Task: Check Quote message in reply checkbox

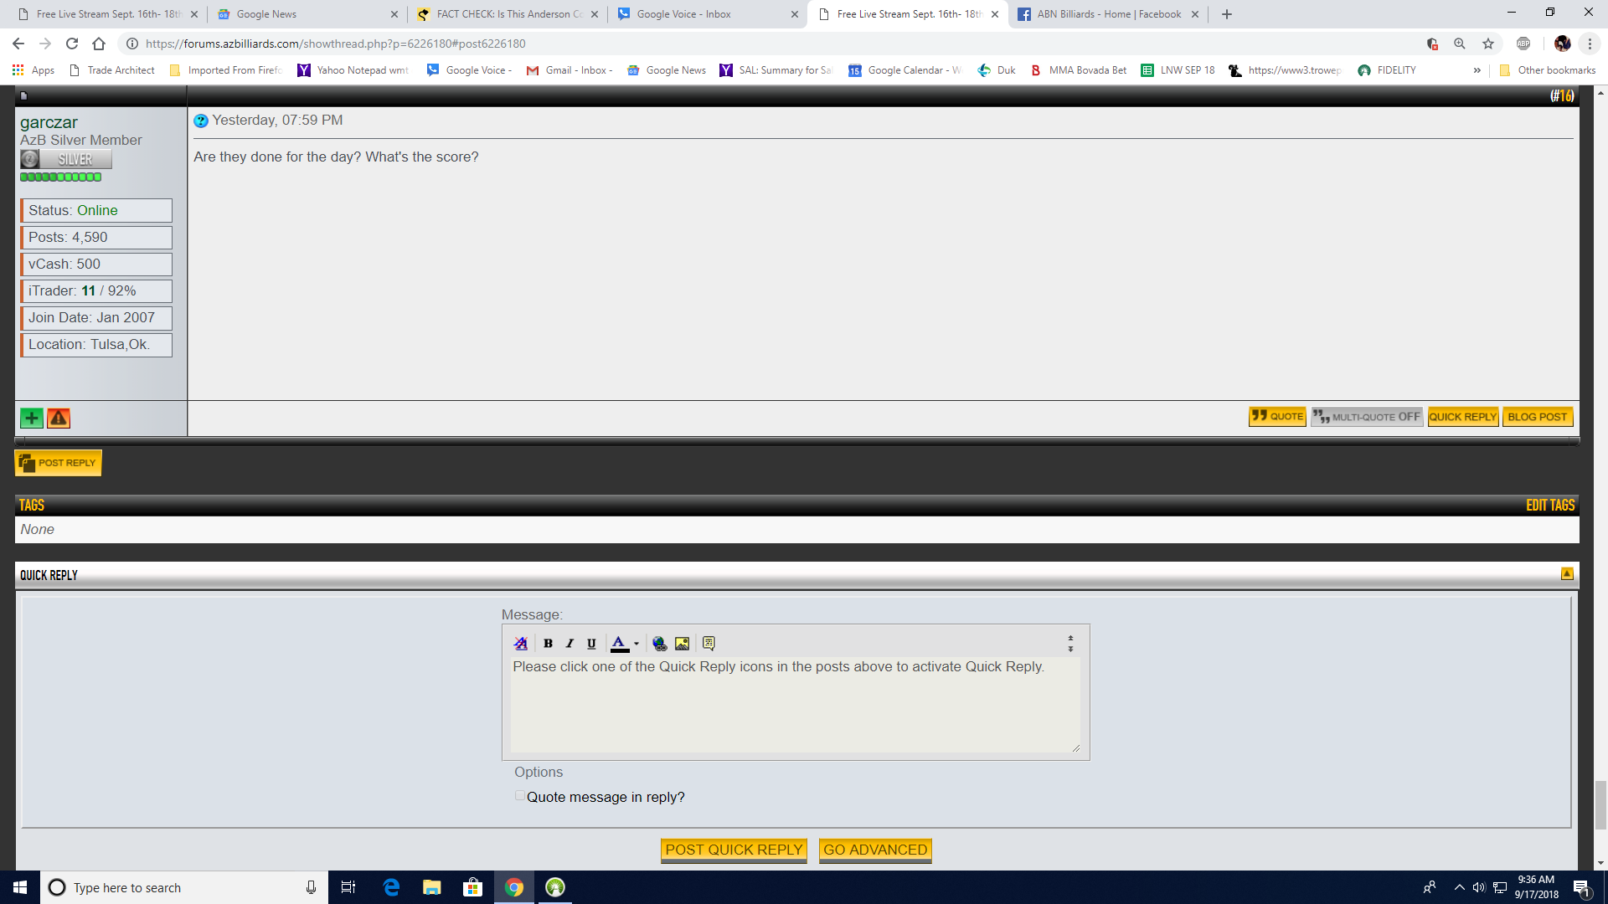Action: click(x=520, y=796)
